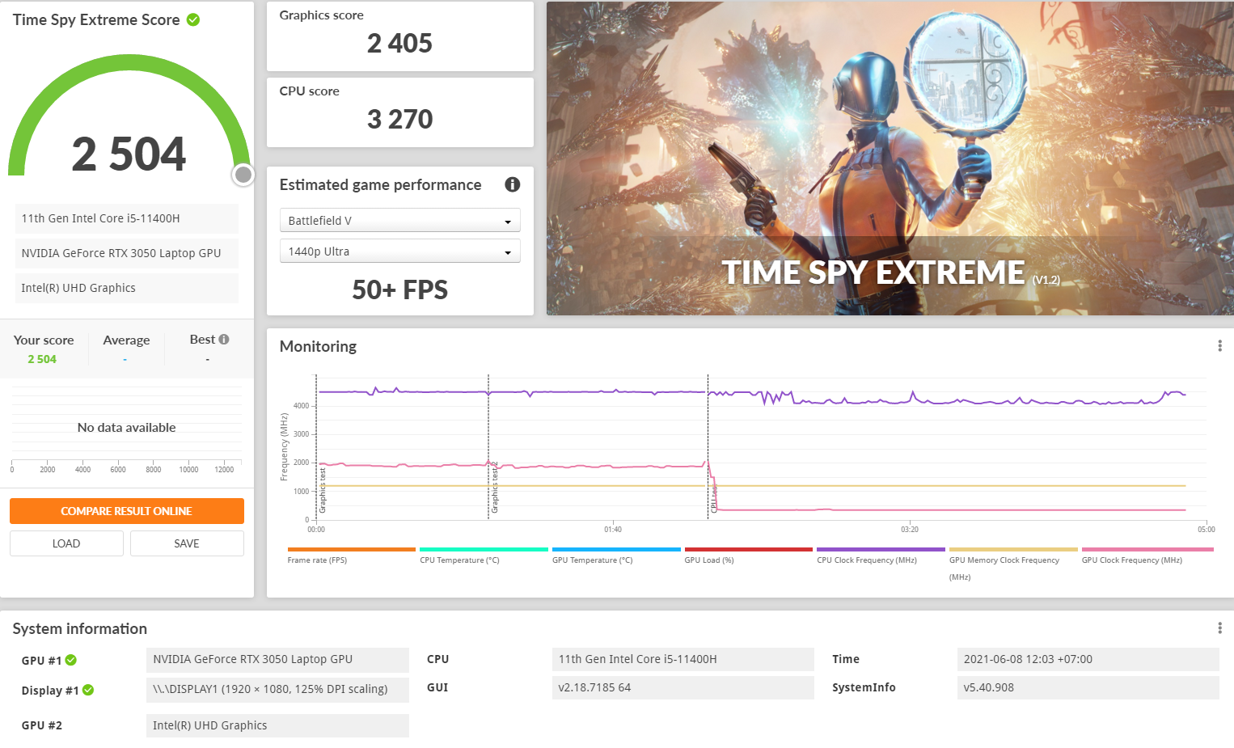Toggle the Frame rate (FPS) chart legend
Screen dimensions: 1234x748
(317, 560)
